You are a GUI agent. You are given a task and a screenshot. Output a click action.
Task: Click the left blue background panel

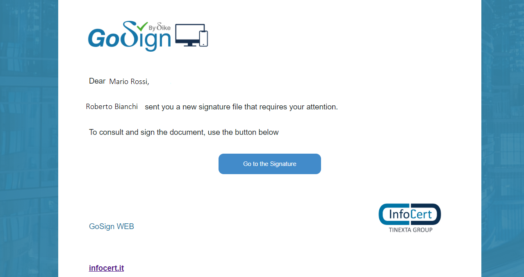click(x=29, y=138)
